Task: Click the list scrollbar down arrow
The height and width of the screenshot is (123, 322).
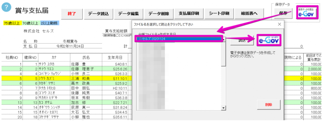Action: point(224,108)
